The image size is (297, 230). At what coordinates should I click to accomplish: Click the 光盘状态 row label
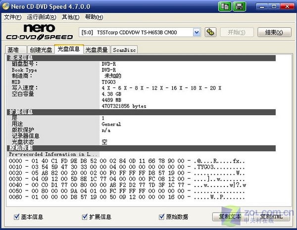point(23,142)
